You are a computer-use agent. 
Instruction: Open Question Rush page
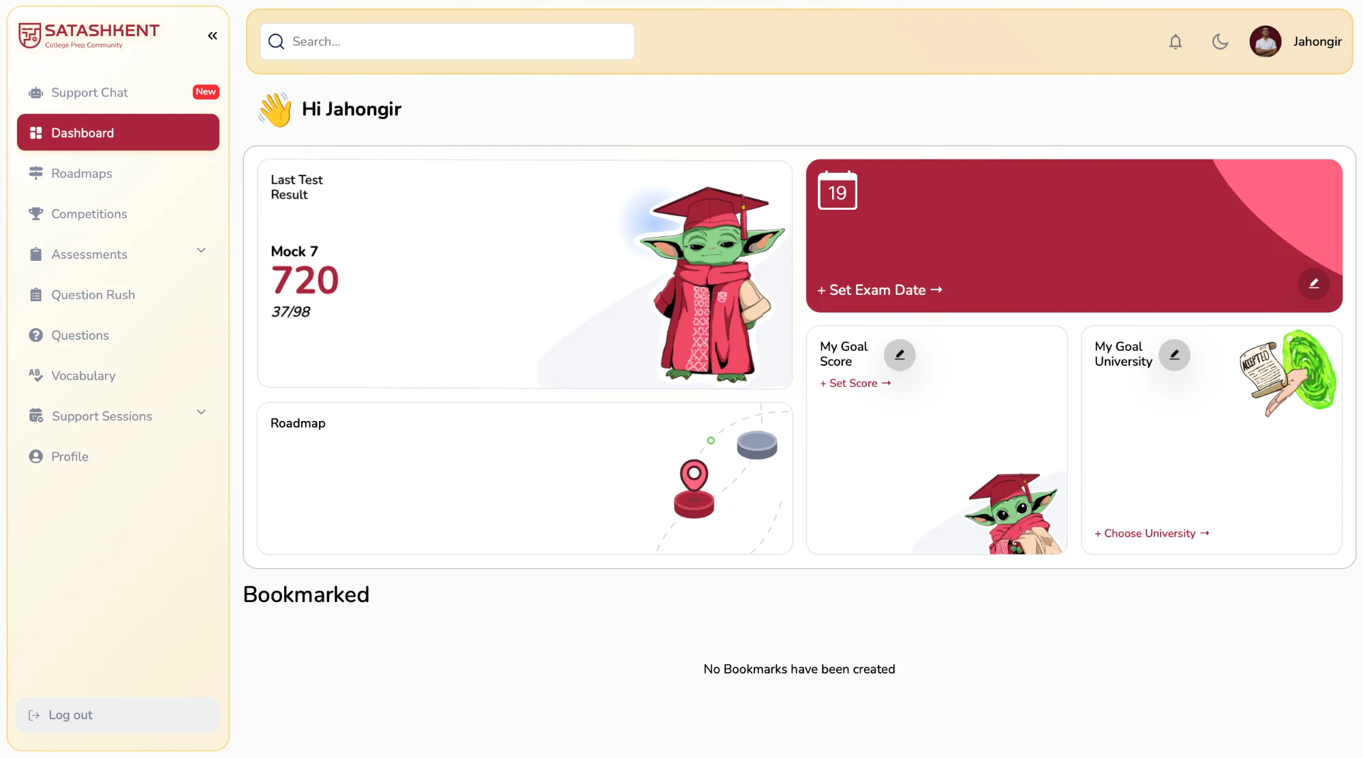tap(118, 295)
